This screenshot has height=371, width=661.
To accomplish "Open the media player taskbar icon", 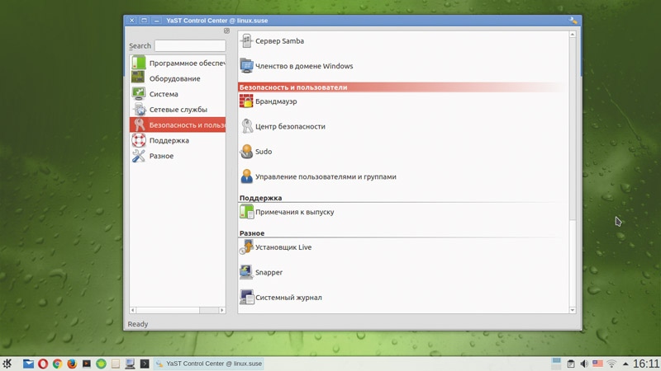I will click(87, 364).
